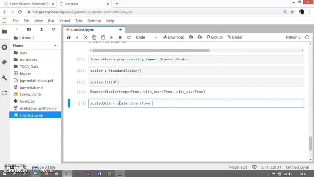Open the file browser sidebar folder icon
The width and height of the screenshot is (314, 177).
(4, 32)
